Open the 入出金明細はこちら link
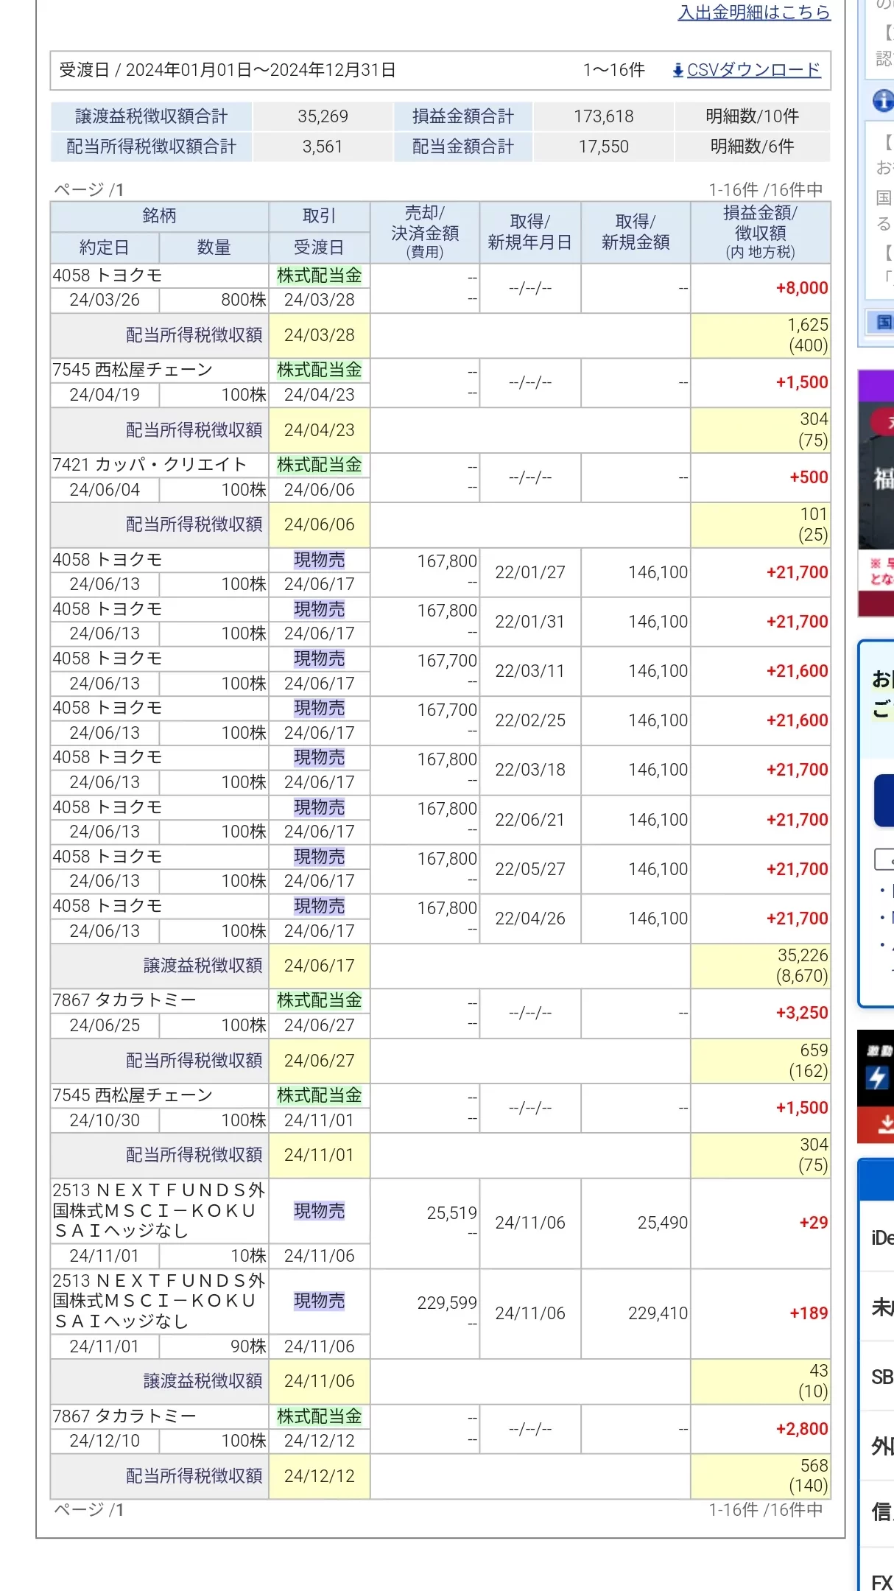Image resolution: width=894 pixels, height=1591 pixels. (753, 12)
